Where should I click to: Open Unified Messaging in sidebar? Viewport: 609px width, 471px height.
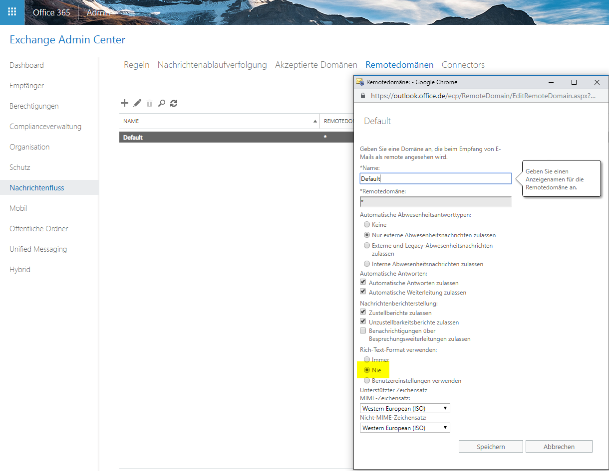coord(38,249)
